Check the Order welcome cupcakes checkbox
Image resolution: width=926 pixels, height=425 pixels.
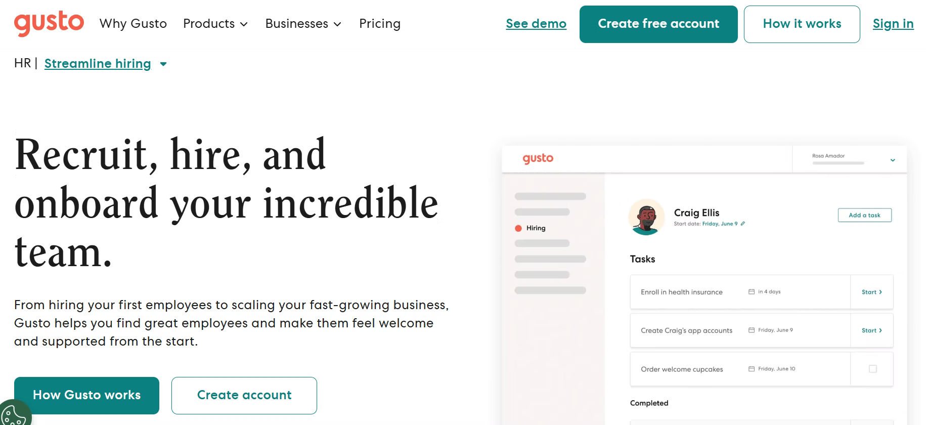[x=872, y=369]
